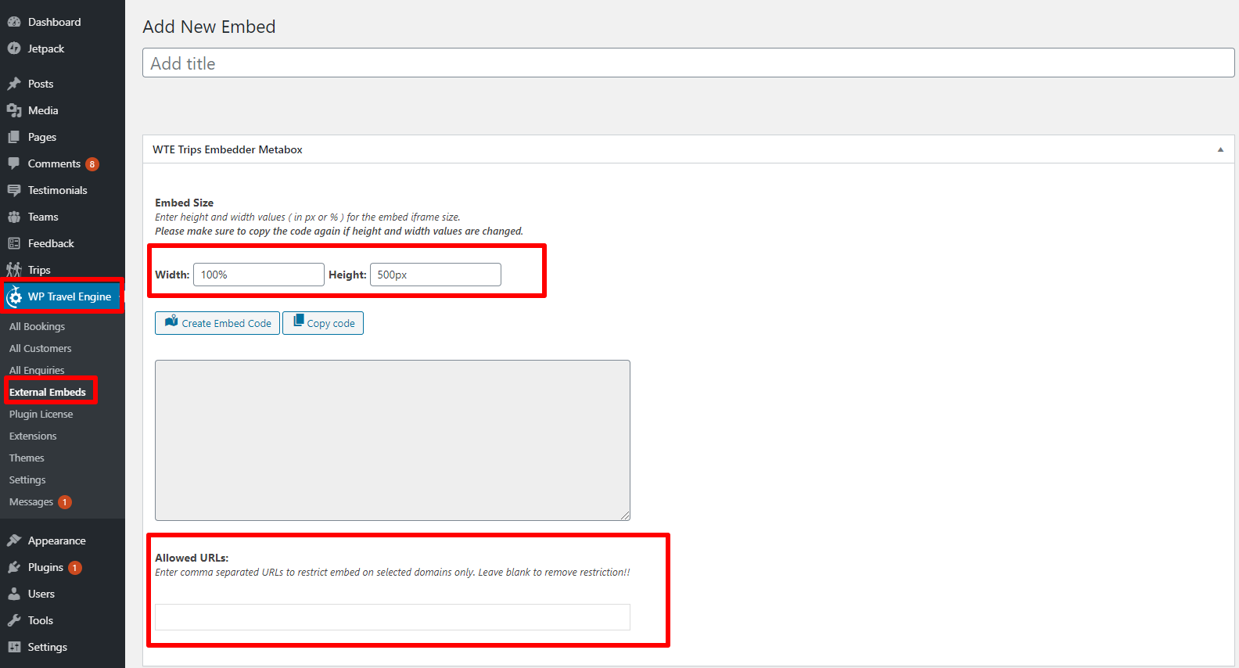Click the Trips hiker icon

tap(14, 270)
